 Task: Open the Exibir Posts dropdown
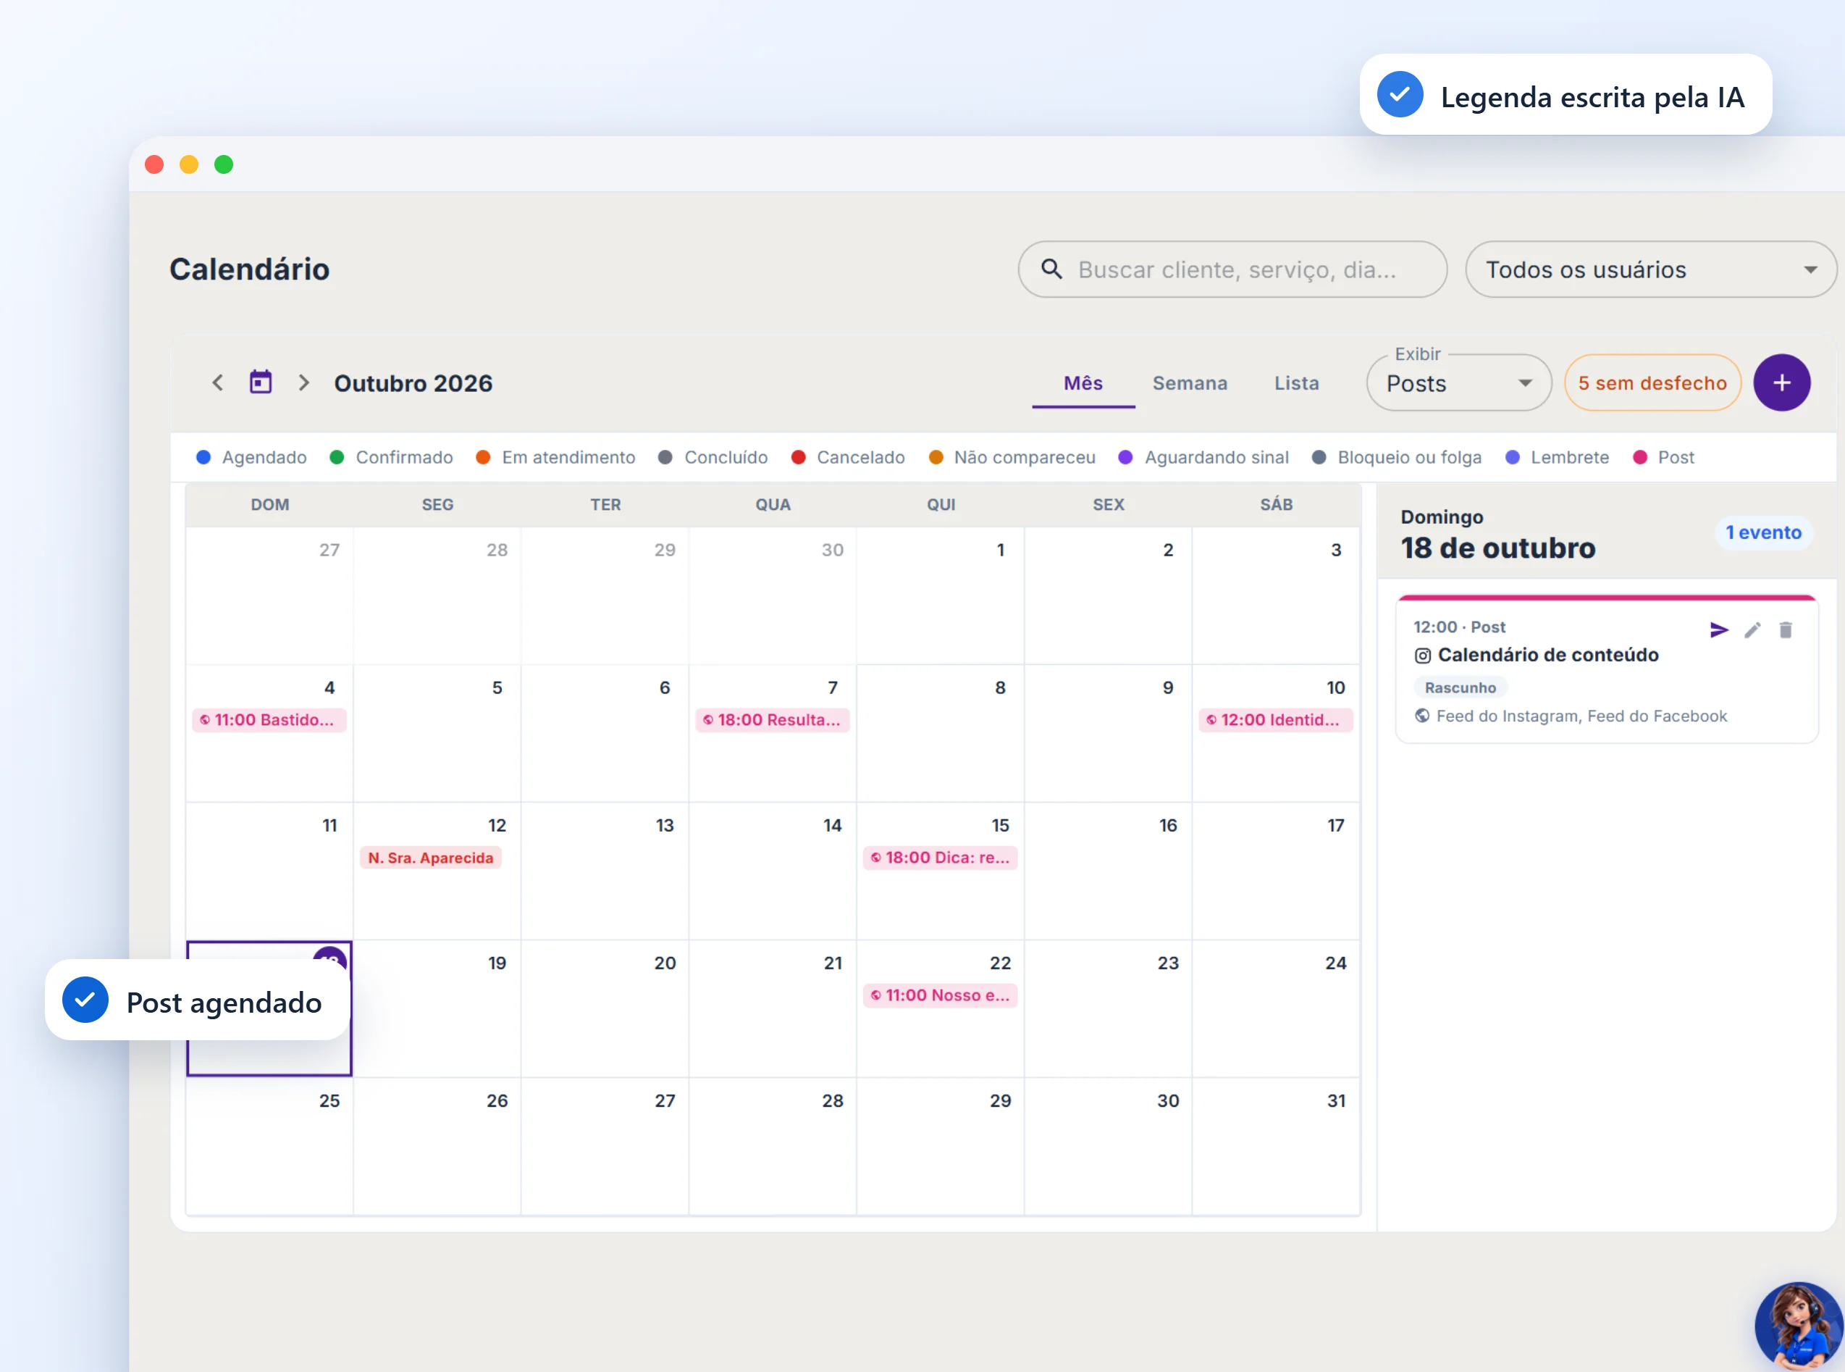tap(1459, 383)
